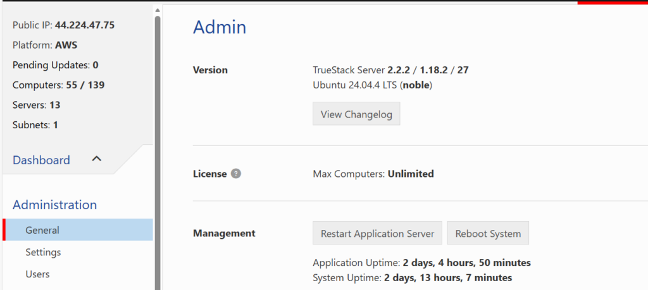Go to Users in Administration menu
The image size is (648, 290).
tap(37, 274)
